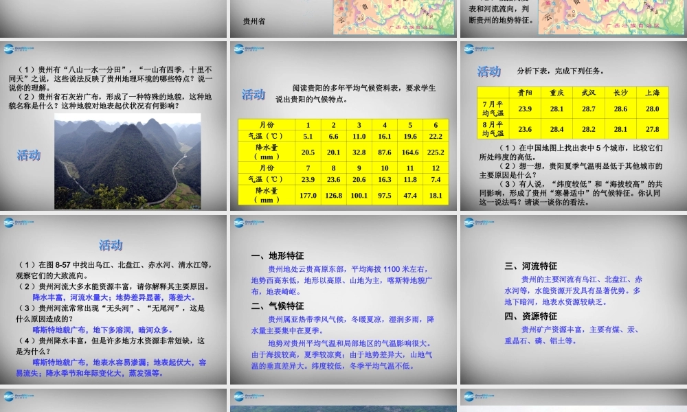Click the 贵阳 column header in cities table
The height and width of the screenshot is (412, 687).
click(x=525, y=93)
